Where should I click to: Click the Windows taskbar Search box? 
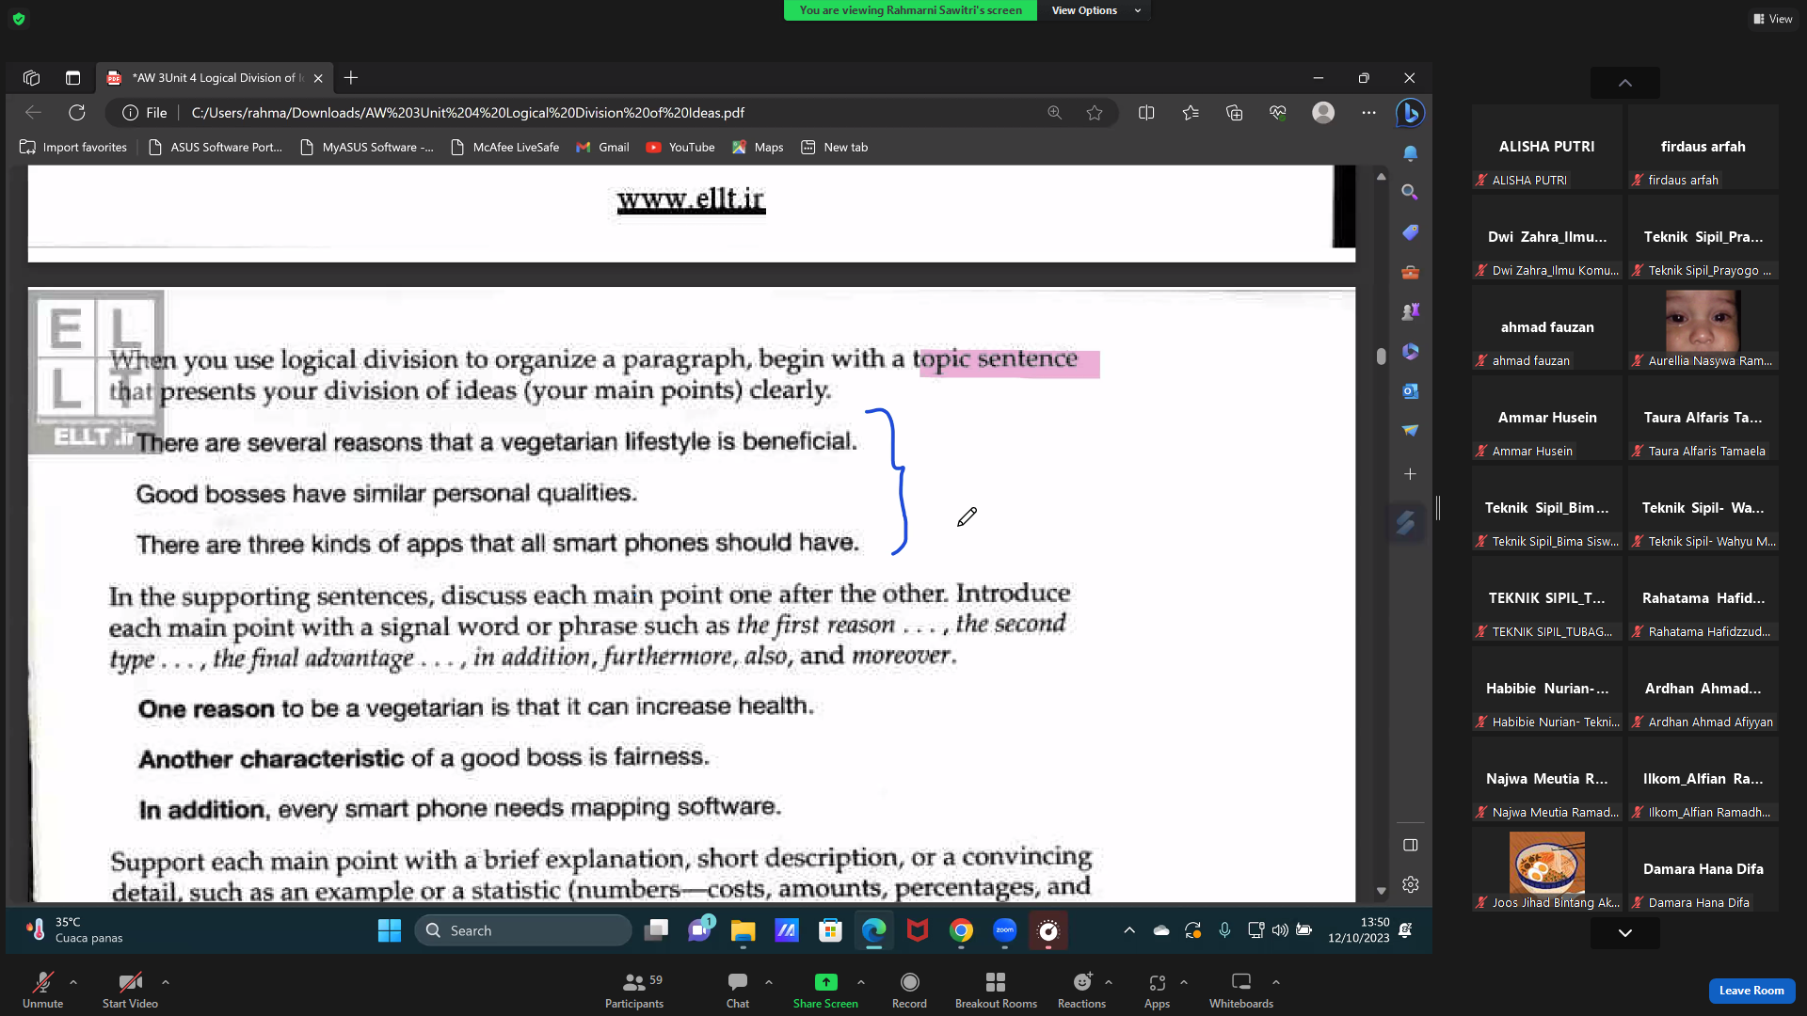(x=523, y=930)
